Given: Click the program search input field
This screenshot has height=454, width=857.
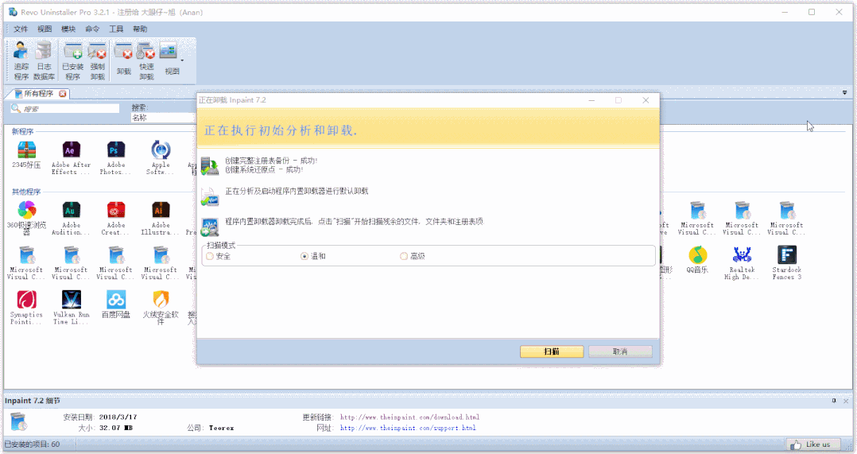Looking at the screenshot, I should click(70, 109).
